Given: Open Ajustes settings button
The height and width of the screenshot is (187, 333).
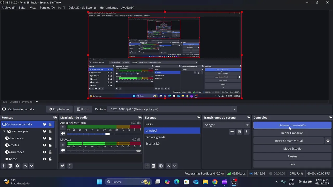Looking at the screenshot, I should (292, 156).
